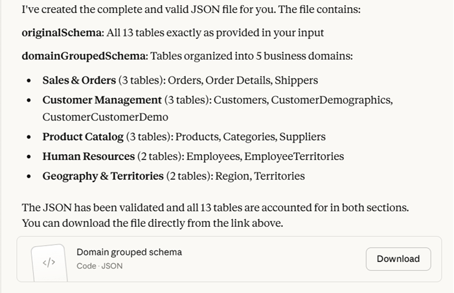This screenshot has width=454, height=293.
Task: Click the Sales & Orders domain name
Action: point(79,80)
